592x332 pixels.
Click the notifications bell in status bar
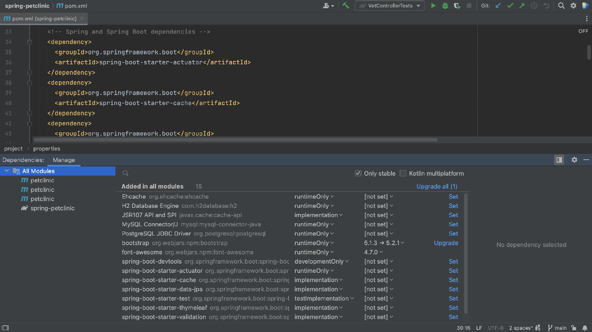(x=585, y=328)
